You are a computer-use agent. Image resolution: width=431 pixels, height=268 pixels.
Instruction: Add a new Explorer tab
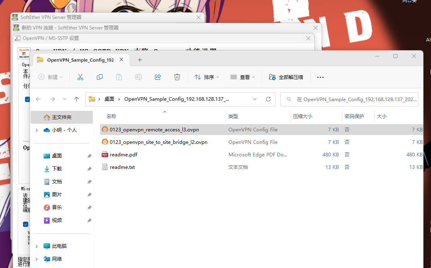[140, 60]
